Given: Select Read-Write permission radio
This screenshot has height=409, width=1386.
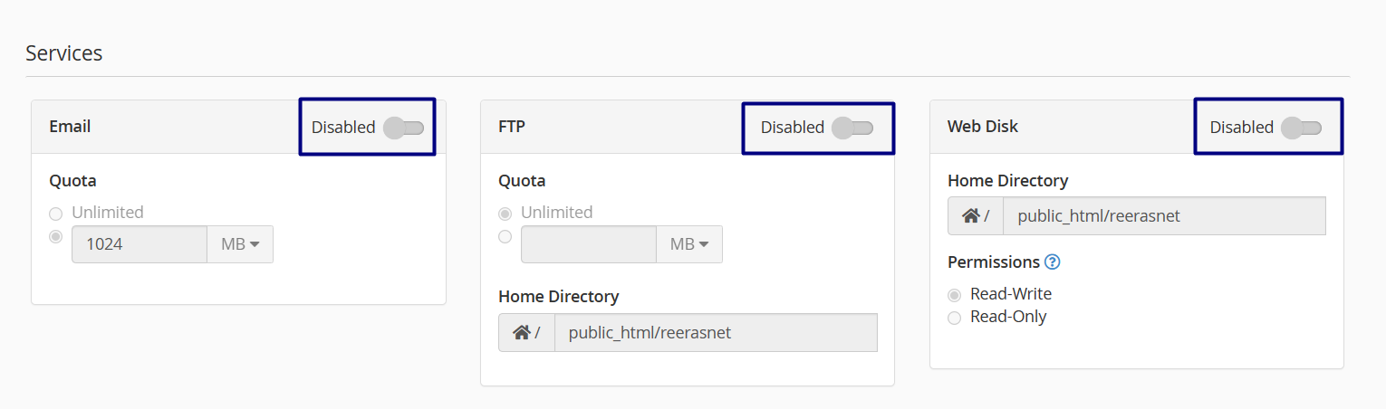Looking at the screenshot, I should pyautogui.click(x=954, y=295).
